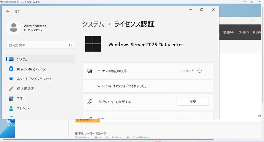Open アカウント settings page
The width and height of the screenshot is (264, 142).
pos(41,109)
